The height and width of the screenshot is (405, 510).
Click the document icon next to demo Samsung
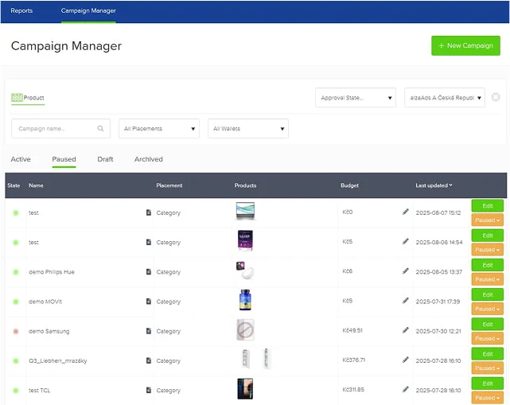(x=148, y=331)
